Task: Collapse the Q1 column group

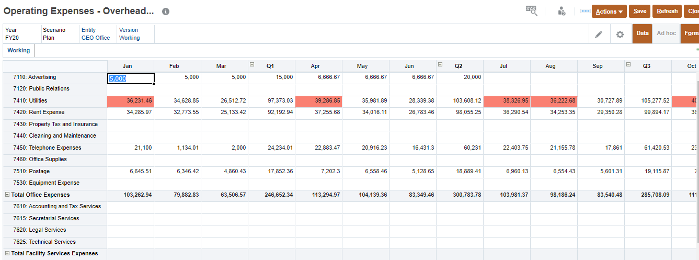Action: point(252,65)
